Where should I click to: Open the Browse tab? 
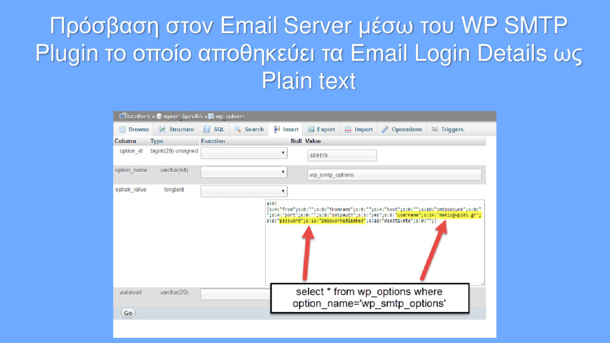(x=134, y=129)
